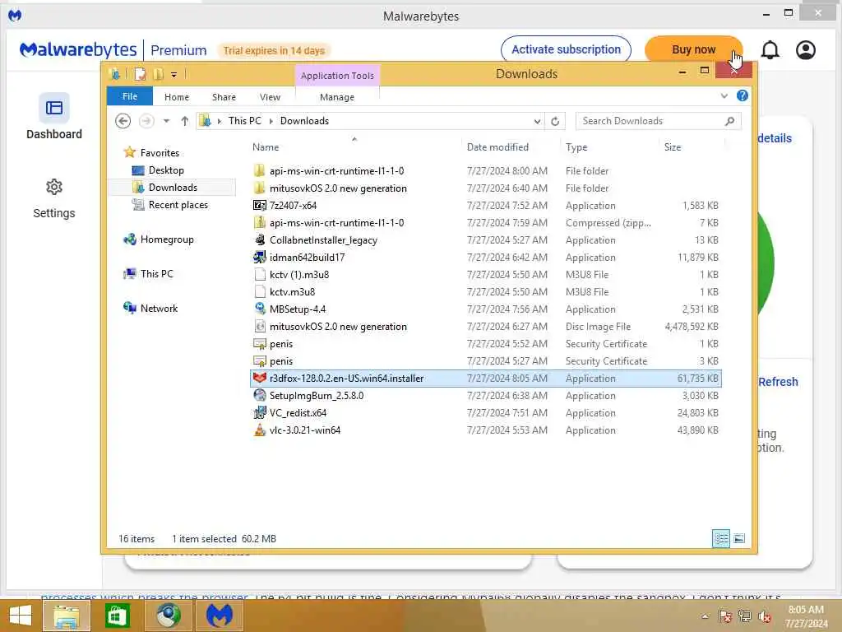Open Explorer help question mark
Viewport: 842px width, 632px height.
click(x=743, y=95)
